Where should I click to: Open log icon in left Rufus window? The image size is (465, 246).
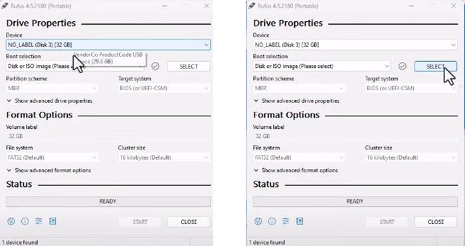point(52,221)
